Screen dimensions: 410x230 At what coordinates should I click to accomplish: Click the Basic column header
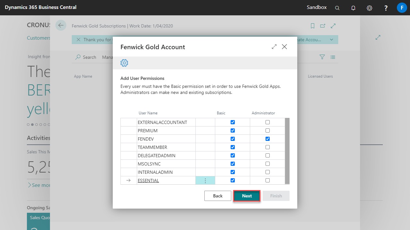click(x=221, y=113)
